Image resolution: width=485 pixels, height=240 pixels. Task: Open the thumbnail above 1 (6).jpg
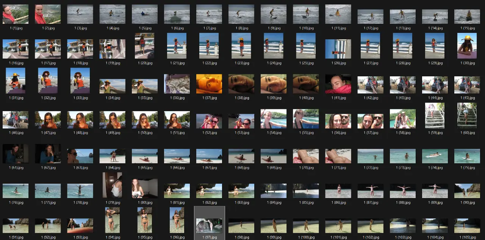tap(177, 14)
